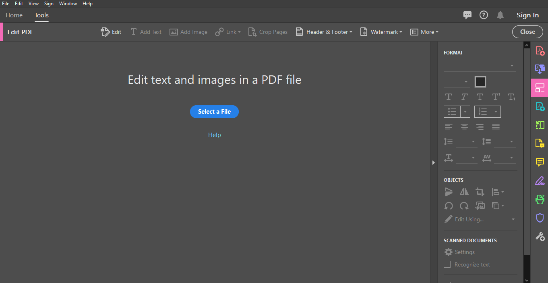Screen dimensions: 548x283
Task: Open the Comment tool in sidebar
Action: (540, 162)
